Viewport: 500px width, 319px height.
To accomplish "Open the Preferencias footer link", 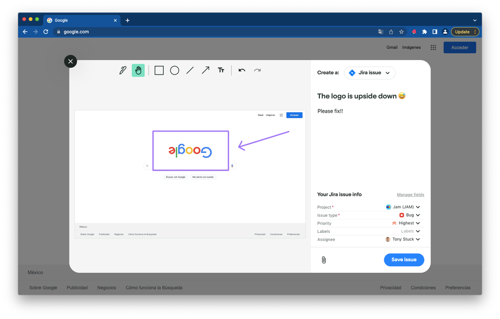I will pyautogui.click(x=457, y=287).
